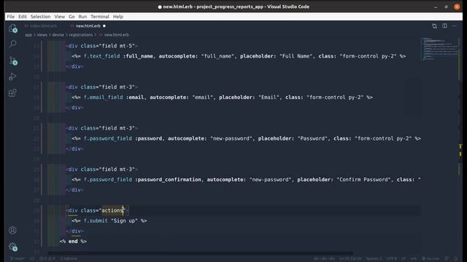467x262 pixels.
Task: Open the Go menu
Action: (72, 17)
